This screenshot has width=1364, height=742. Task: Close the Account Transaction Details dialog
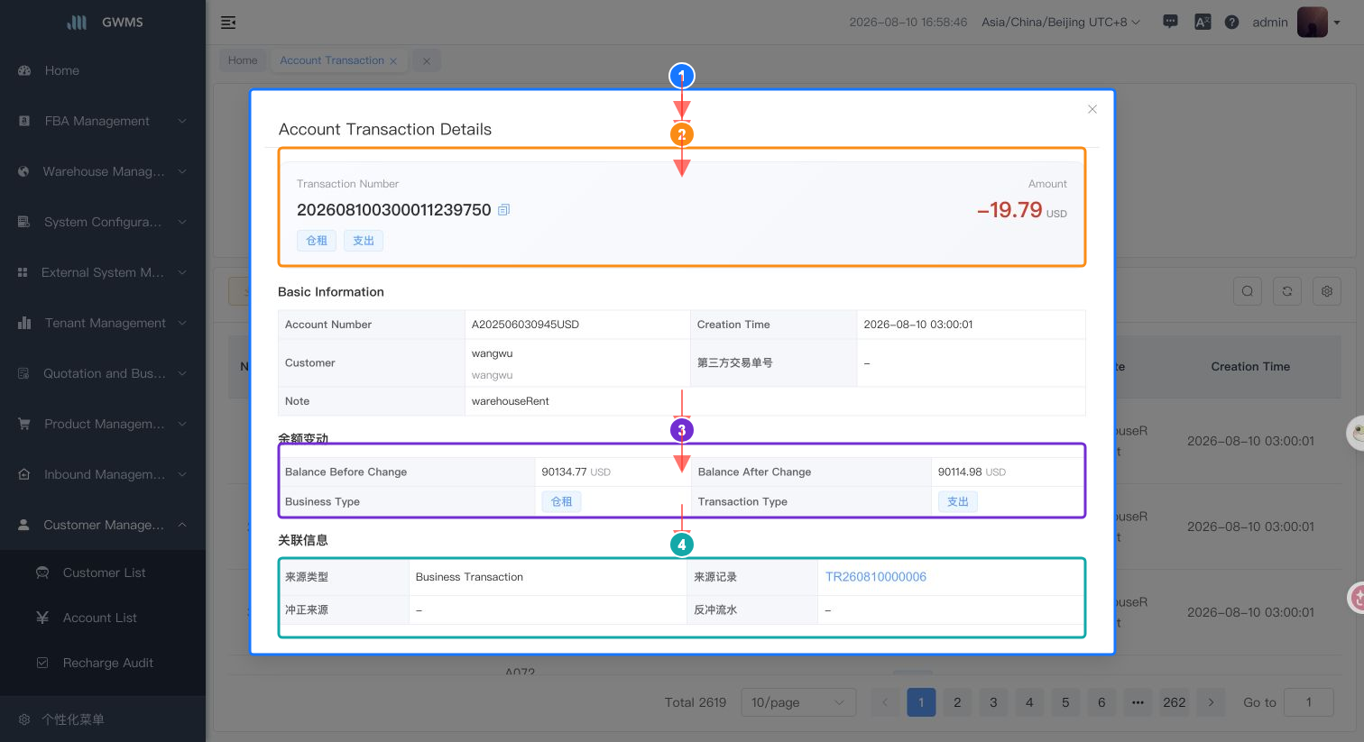(1092, 109)
